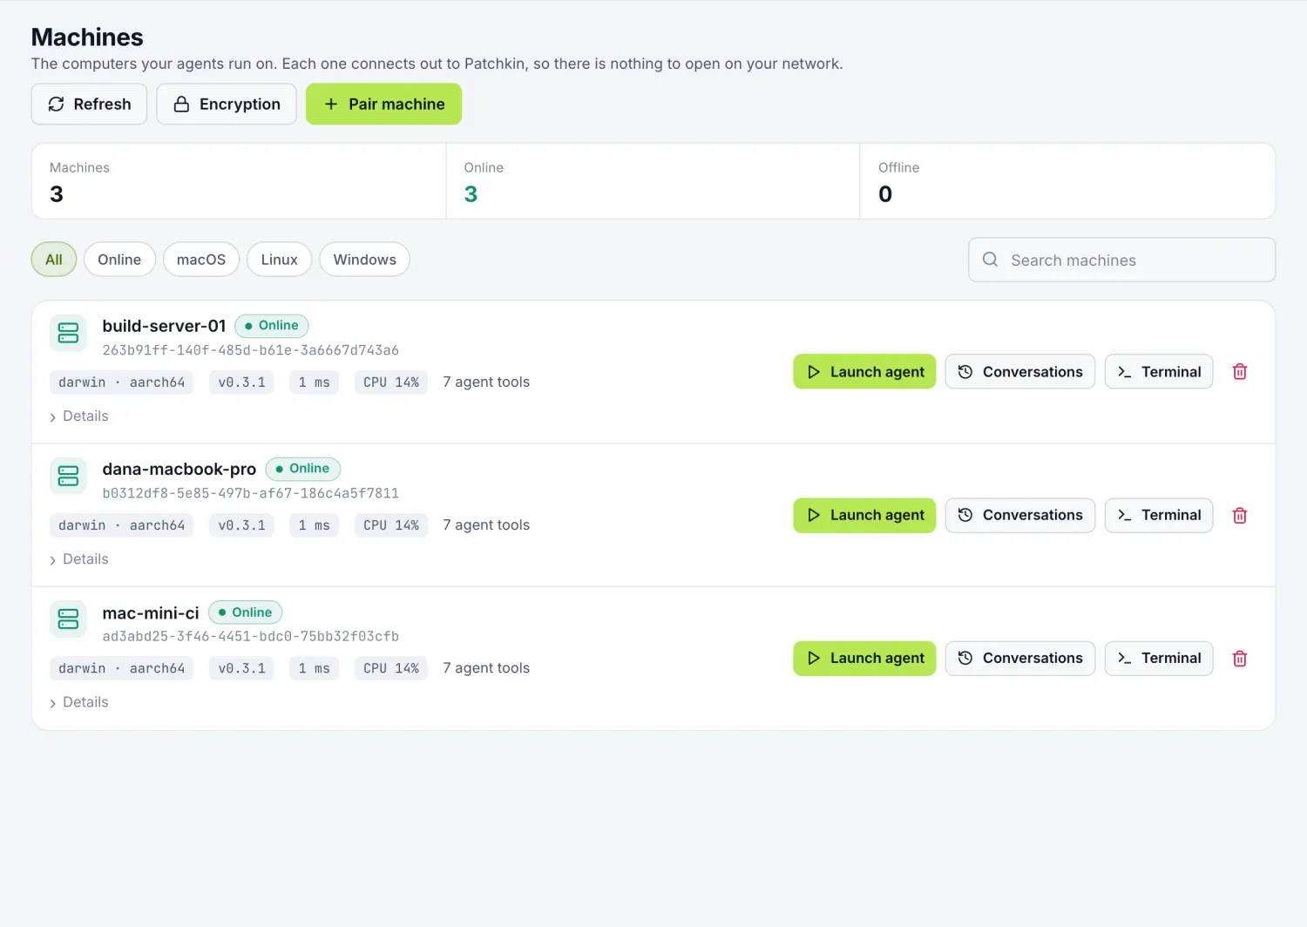Show only Windows machines
The height and width of the screenshot is (927, 1307).
pyautogui.click(x=365, y=260)
